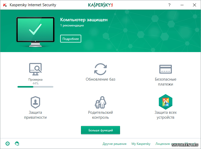Viewport: 201px width, 149px height.
Task: Click the Kaspersky Lab logo
Action: click(100, 5)
